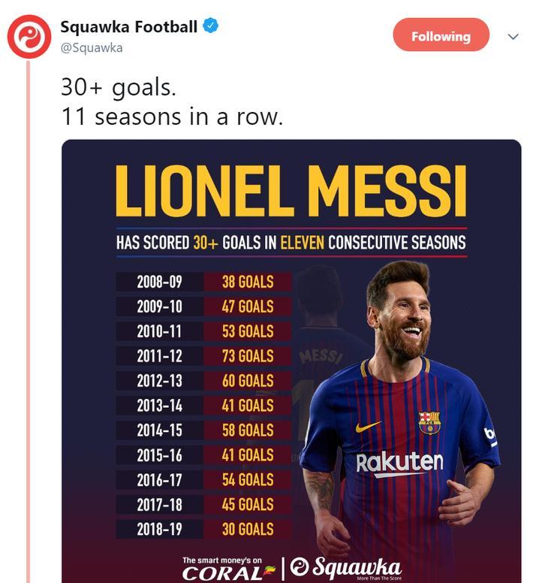Click the blue verified badge
533x583 pixels.
tap(211, 26)
